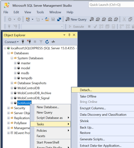This screenshot has height=148, width=134.
Task: Collapse the Databases folder
Action: (x=9, y=53)
